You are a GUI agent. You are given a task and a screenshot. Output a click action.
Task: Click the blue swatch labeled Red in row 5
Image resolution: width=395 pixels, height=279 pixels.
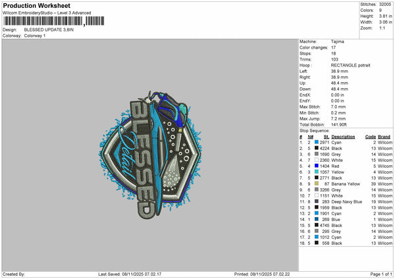317,166
